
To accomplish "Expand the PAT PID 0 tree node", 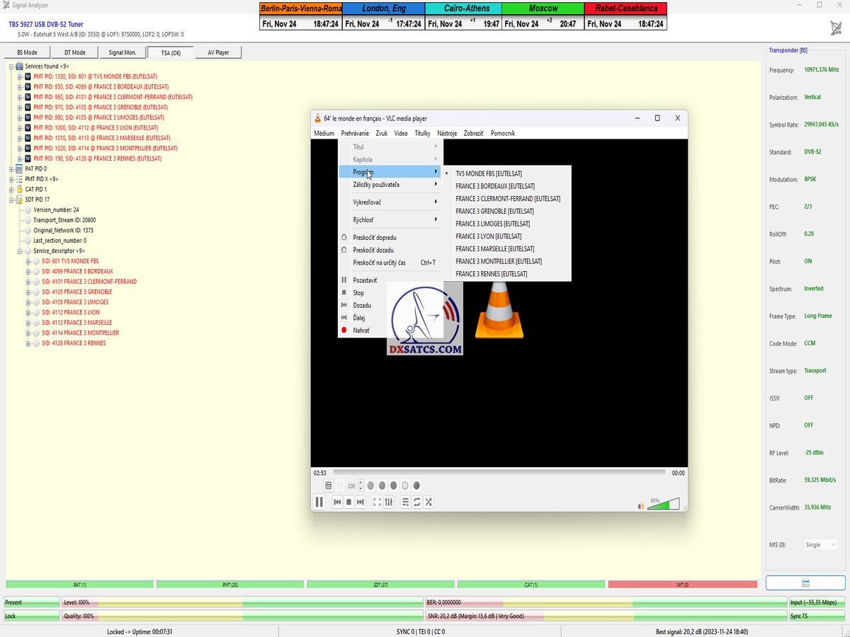I will pyautogui.click(x=11, y=169).
